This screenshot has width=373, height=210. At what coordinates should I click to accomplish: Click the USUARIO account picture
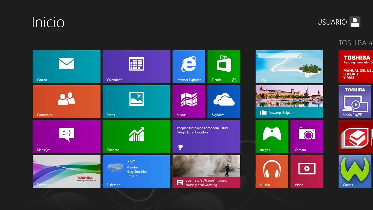tap(355, 22)
